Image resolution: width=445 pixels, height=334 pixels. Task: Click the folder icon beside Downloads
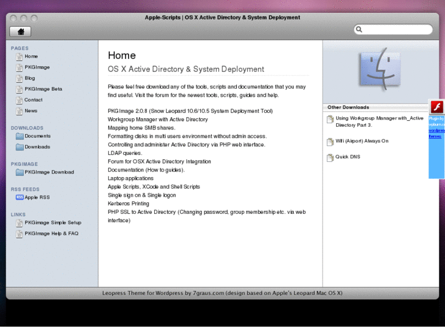click(20, 147)
